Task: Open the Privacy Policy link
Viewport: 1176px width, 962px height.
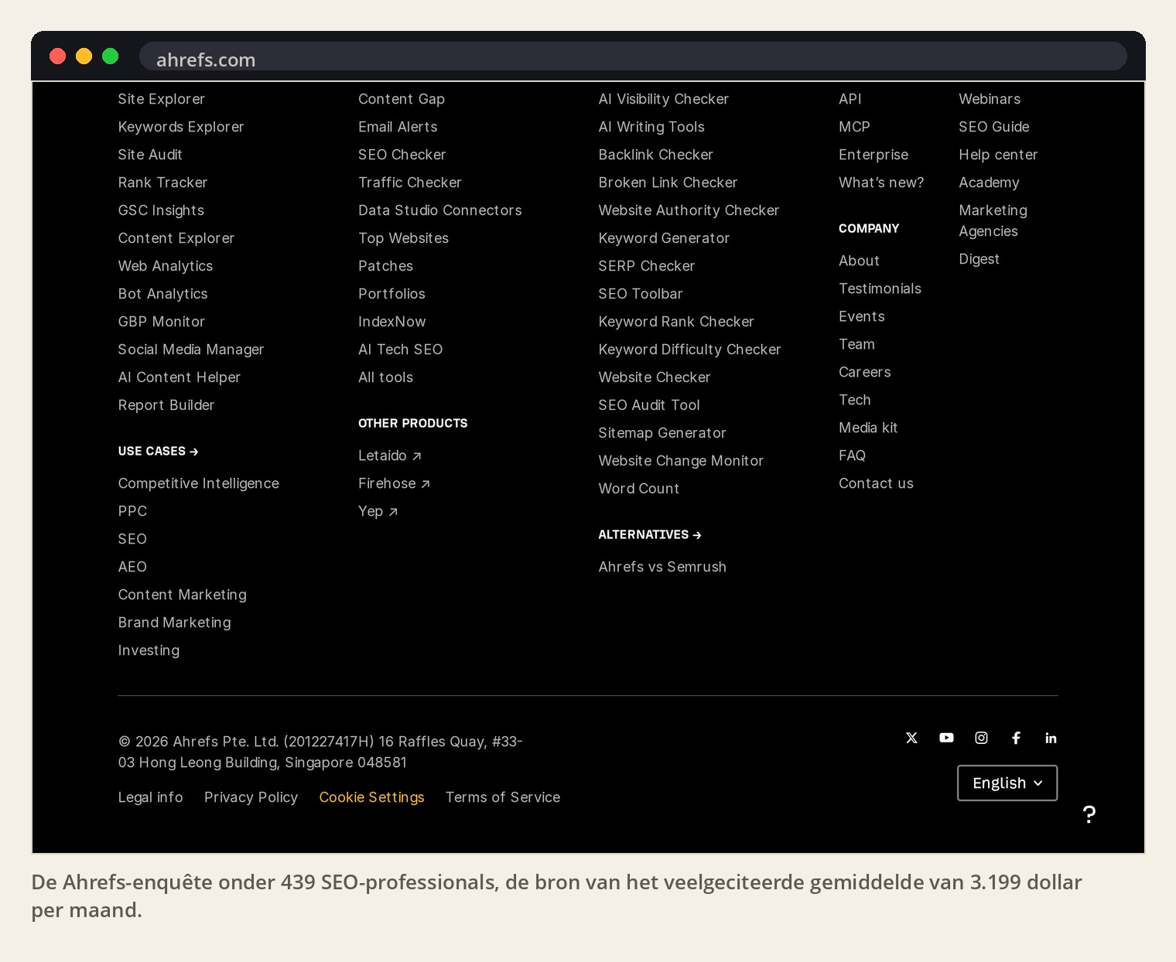Action: pyautogui.click(x=251, y=797)
